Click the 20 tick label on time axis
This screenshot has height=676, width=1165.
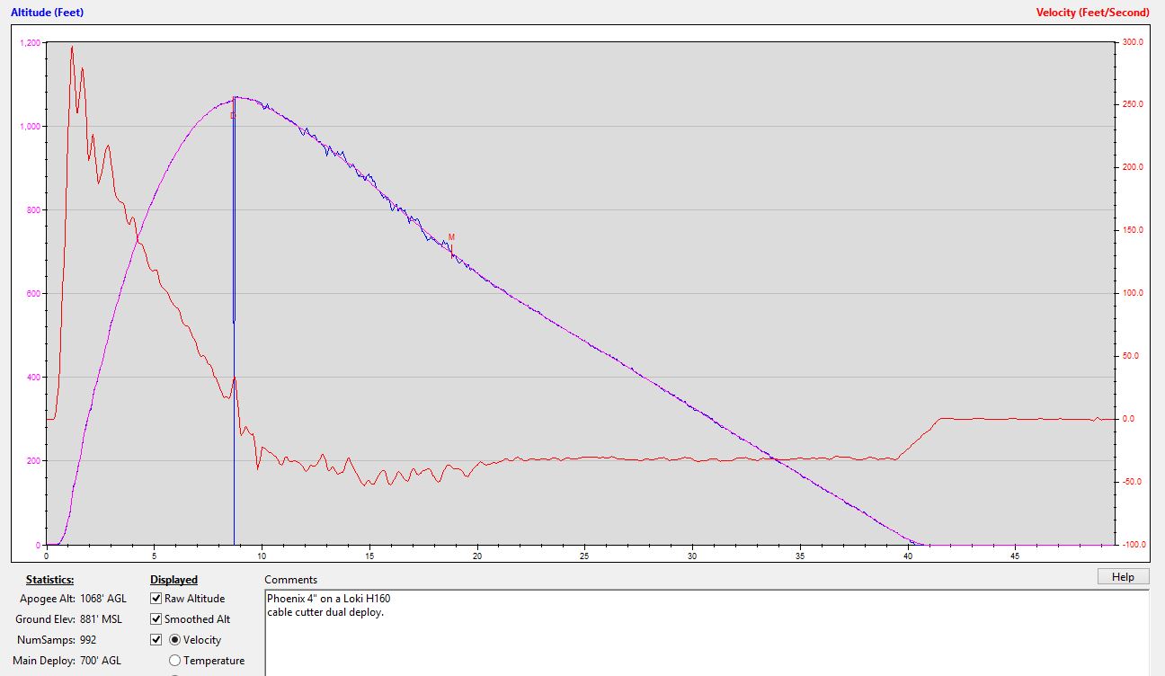point(477,556)
